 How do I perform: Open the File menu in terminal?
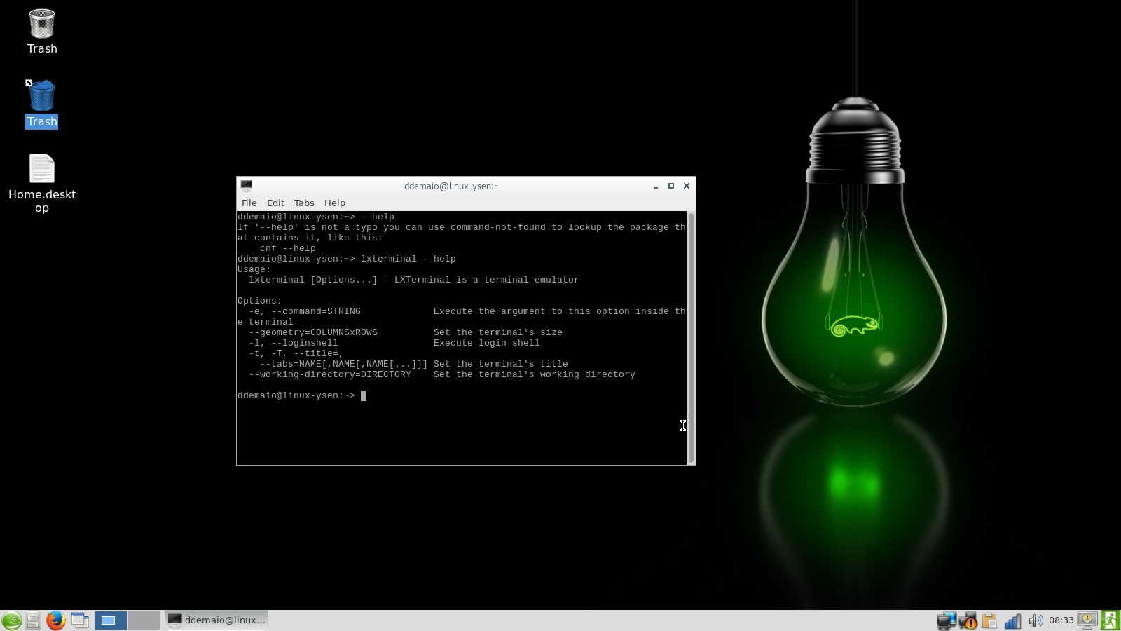[x=249, y=203]
